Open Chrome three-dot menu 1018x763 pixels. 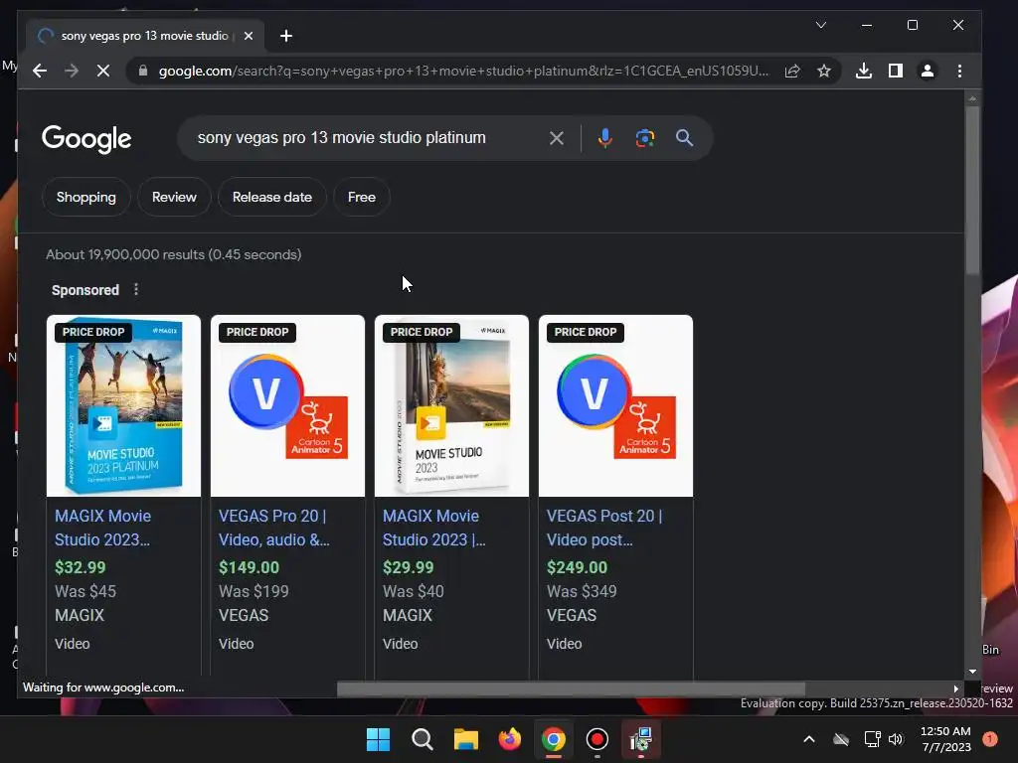pyautogui.click(x=959, y=71)
